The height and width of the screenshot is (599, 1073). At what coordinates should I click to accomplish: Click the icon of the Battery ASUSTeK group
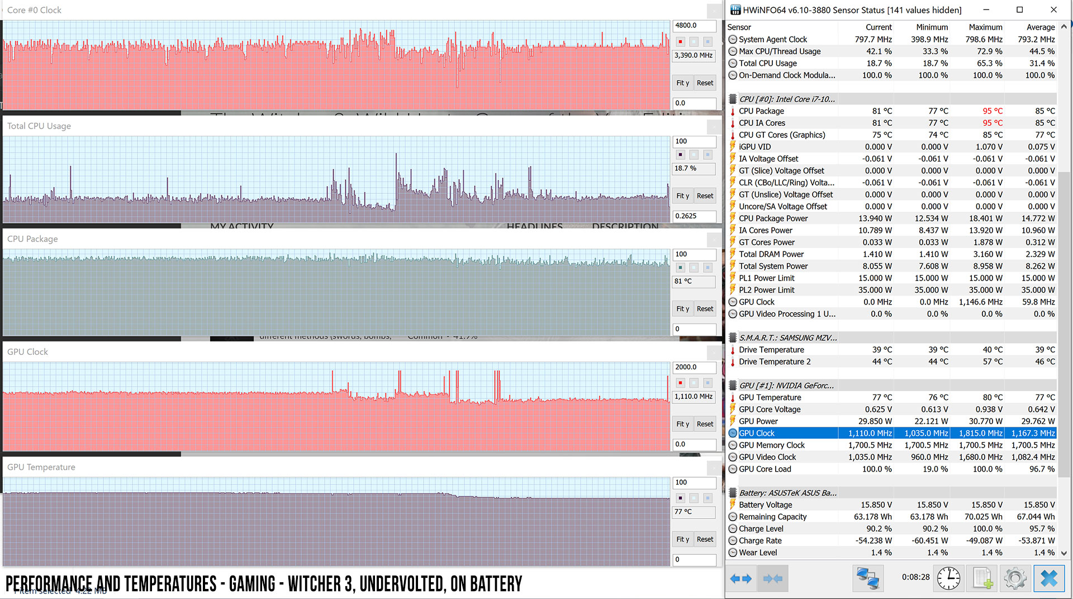[733, 493]
